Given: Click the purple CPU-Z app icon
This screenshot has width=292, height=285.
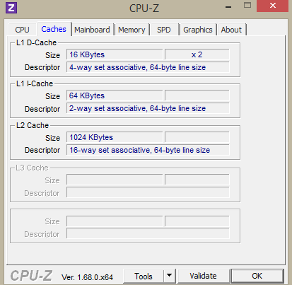Looking at the screenshot, I should [x=11, y=8].
